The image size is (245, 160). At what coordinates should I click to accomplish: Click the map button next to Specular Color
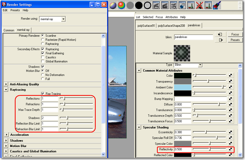pyautogui.click(x=230, y=143)
